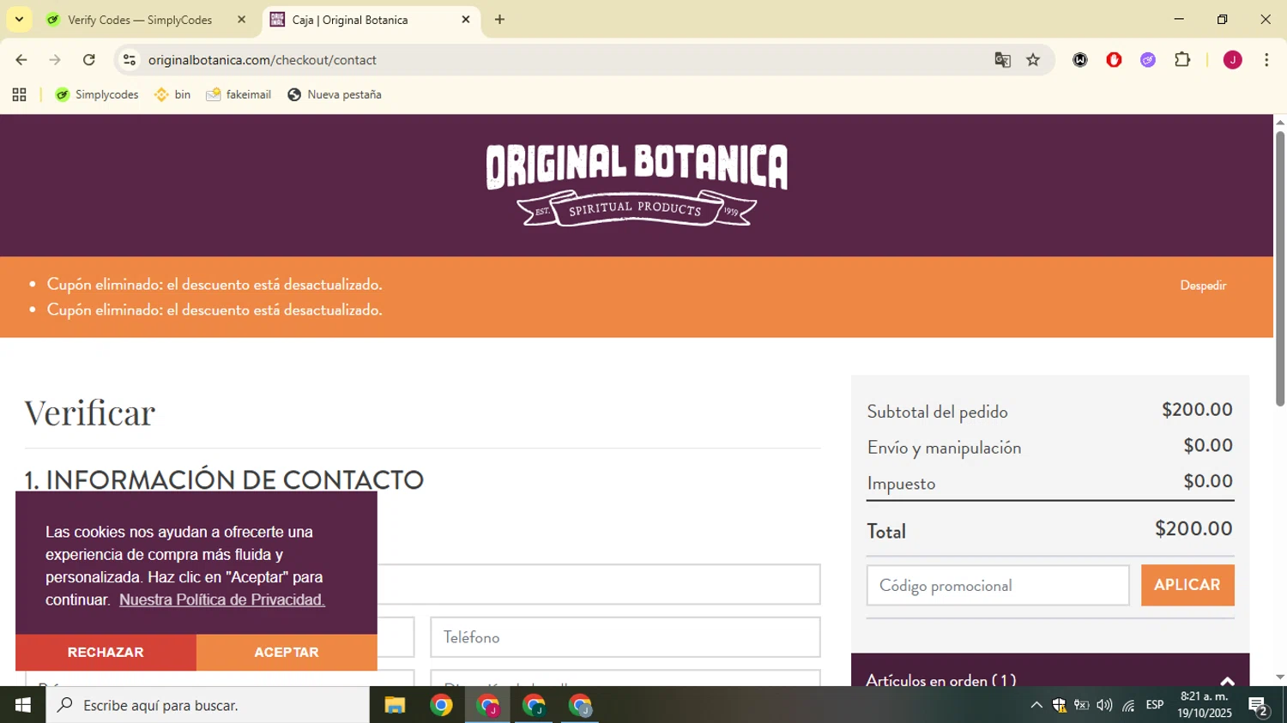1287x723 pixels.
Task: Open the red Opera-style extension icon
Action: [1114, 60]
